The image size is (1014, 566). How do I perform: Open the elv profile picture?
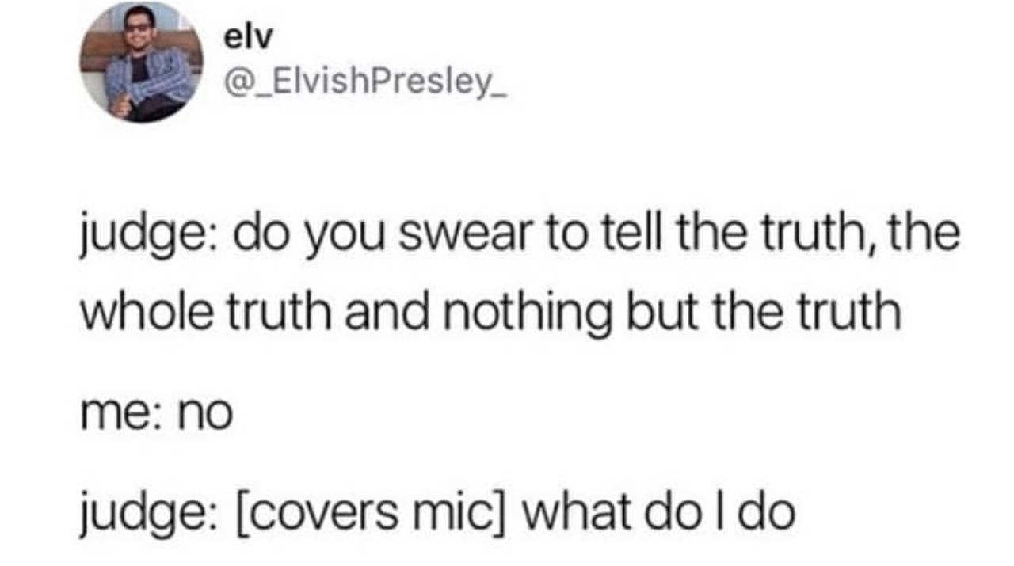[x=141, y=62]
